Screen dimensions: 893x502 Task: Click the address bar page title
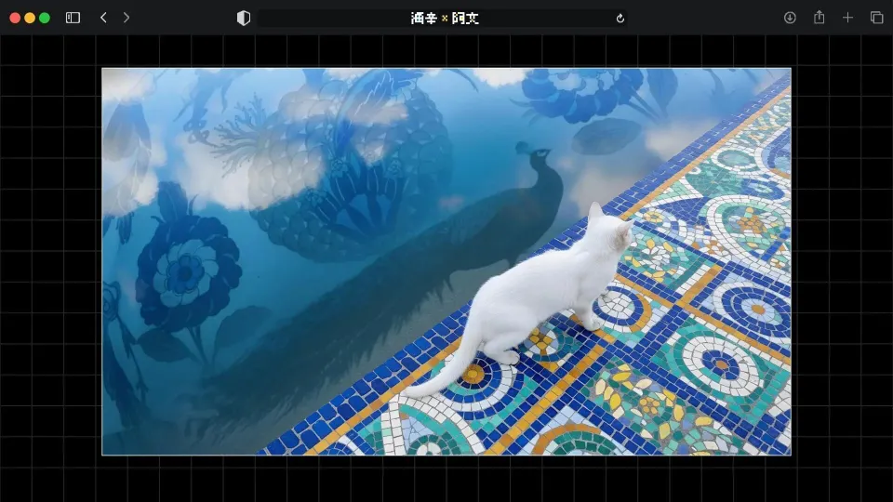coord(445,18)
